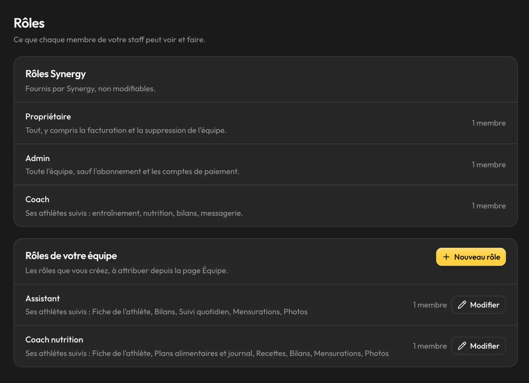
Task: Click the 'Fournis par Synergy, non modifiables' subtitle
Action: click(90, 89)
